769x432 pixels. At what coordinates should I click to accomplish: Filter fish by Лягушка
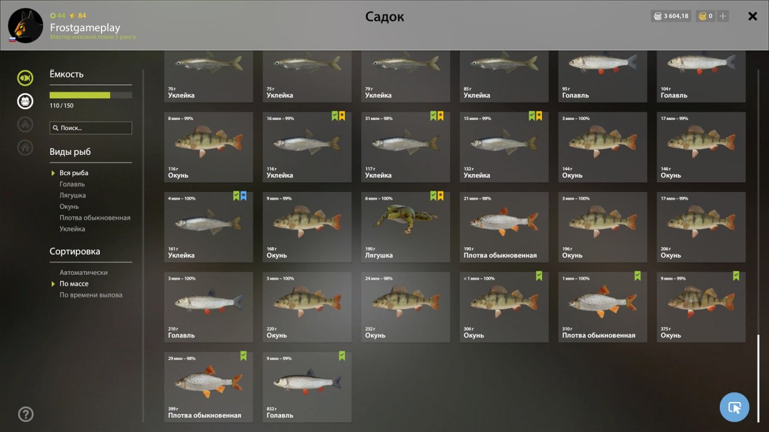tap(73, 196)
